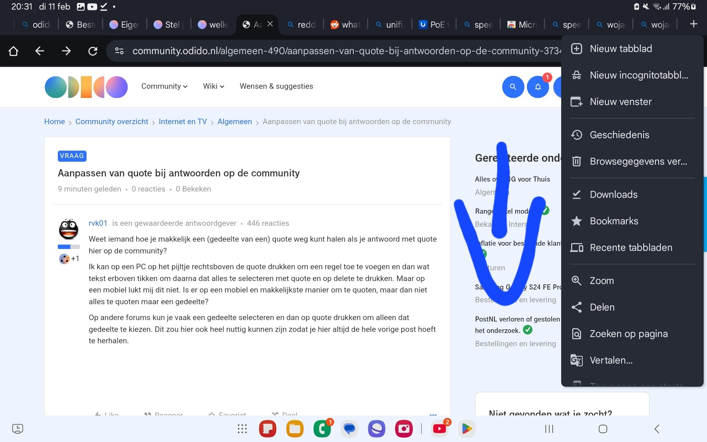Expand the Wiki dropdown

[x=214, y=86]
